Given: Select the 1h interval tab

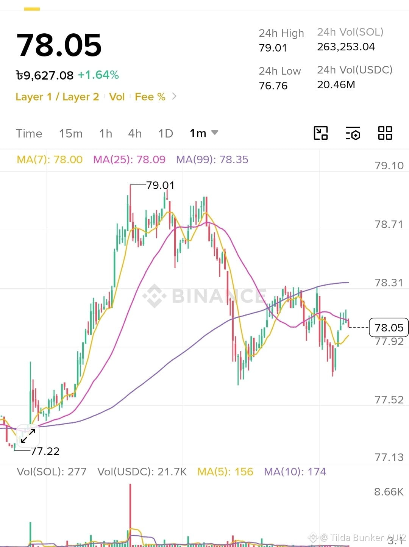Looking at the screenshot, I should click(106, 134).
